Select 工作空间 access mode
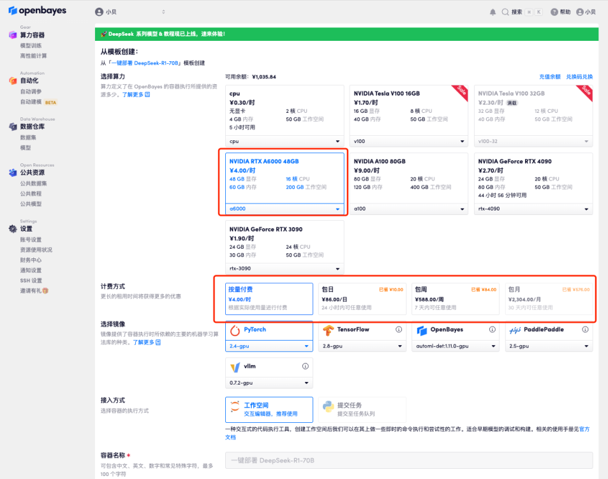The width and height of the screenshot is (608, 479). [269, 409]
